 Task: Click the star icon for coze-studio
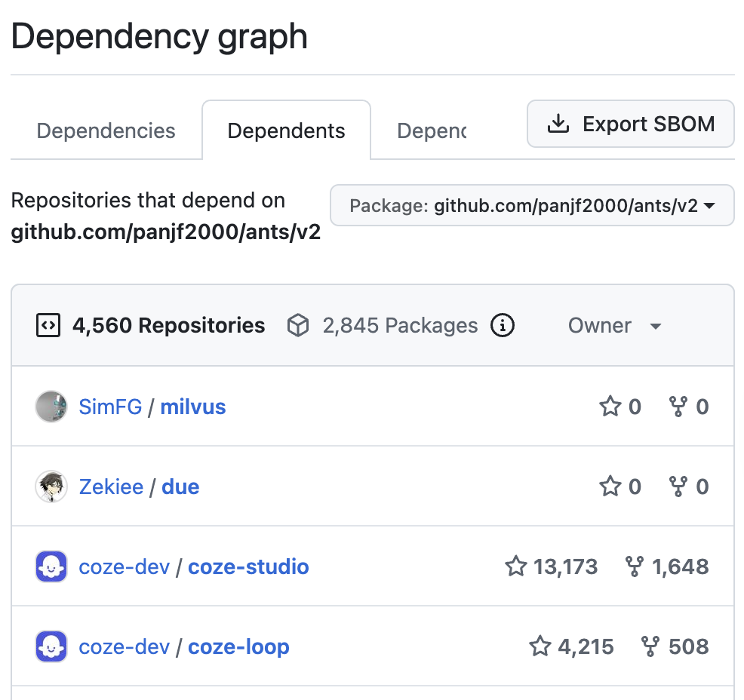tap(516, 567)
